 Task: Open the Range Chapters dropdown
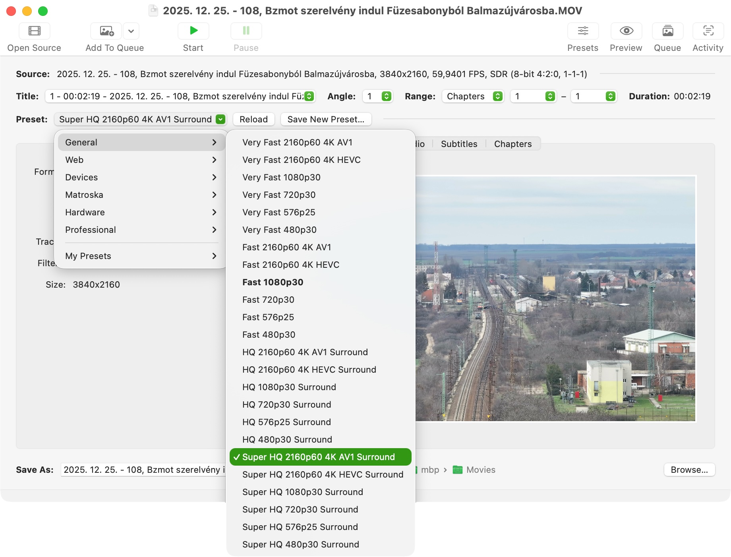[473, 96]
